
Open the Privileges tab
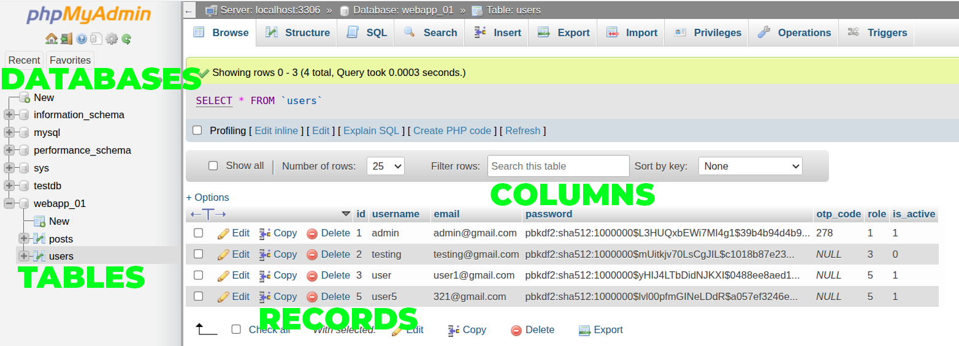pos(708,32)
